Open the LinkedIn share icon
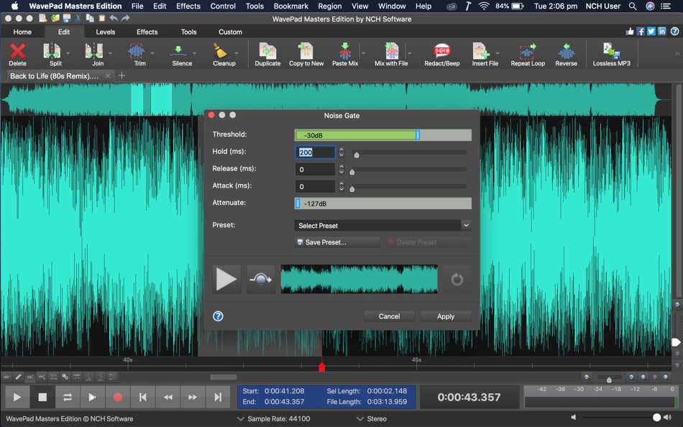Screen dimensions: 683x427 click(662, 32)
